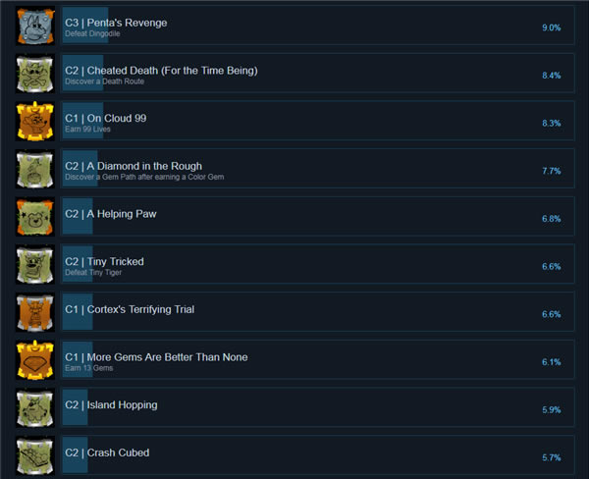
Task: Click the 'Earn 13 Gems' description text
Action: pos(87,368)
